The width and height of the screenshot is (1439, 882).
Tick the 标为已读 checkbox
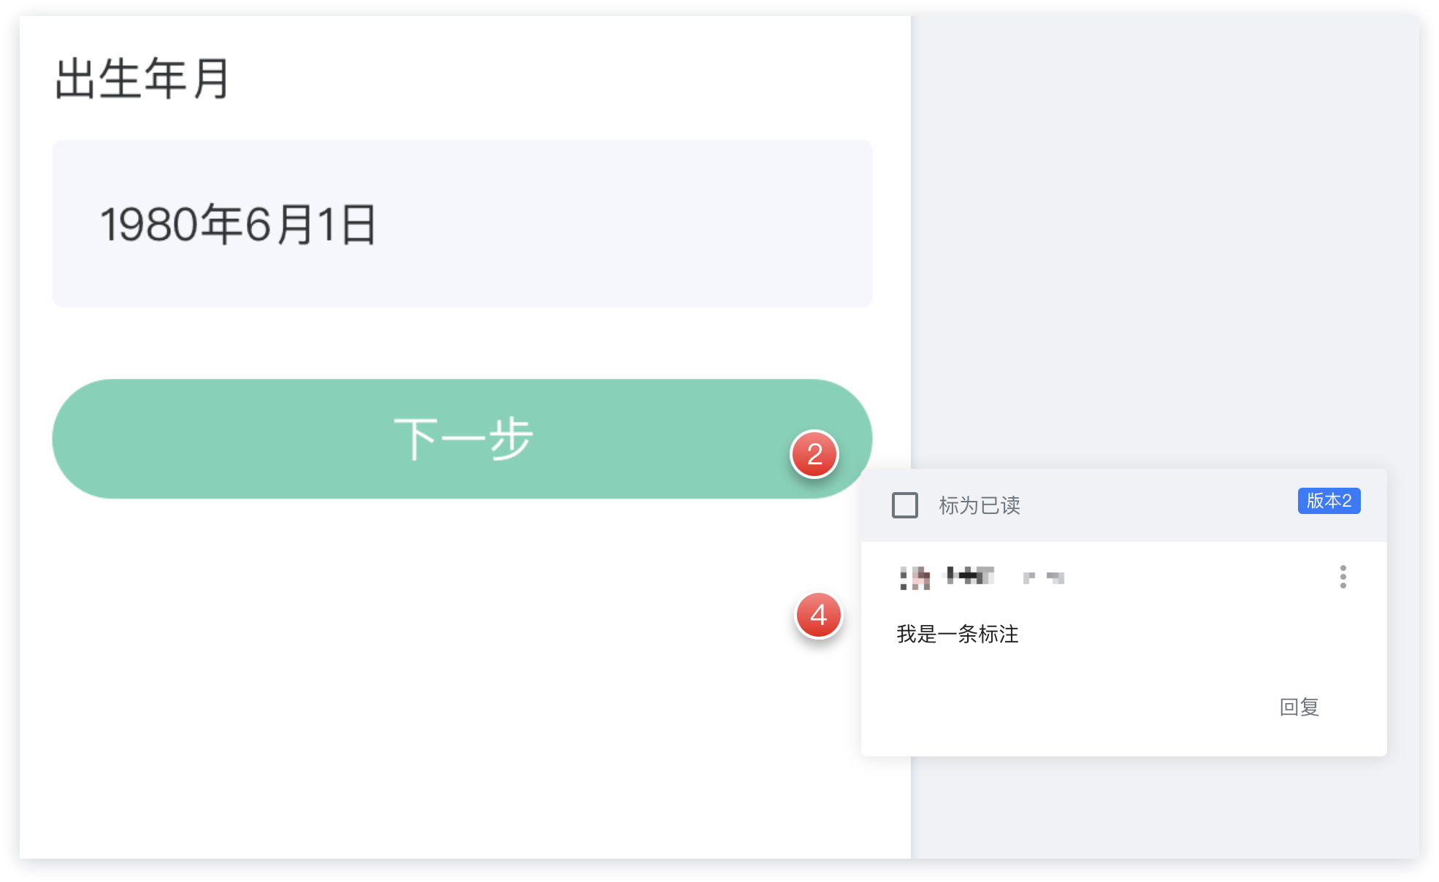[x=905, y=505]
